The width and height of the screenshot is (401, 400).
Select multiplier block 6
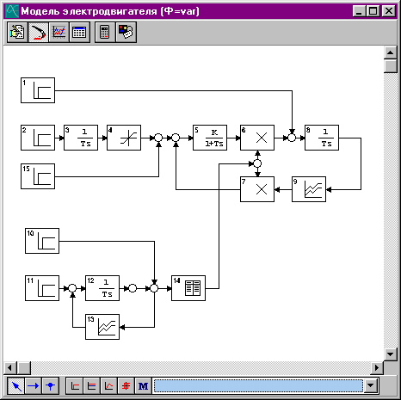(x=257, y=138)
